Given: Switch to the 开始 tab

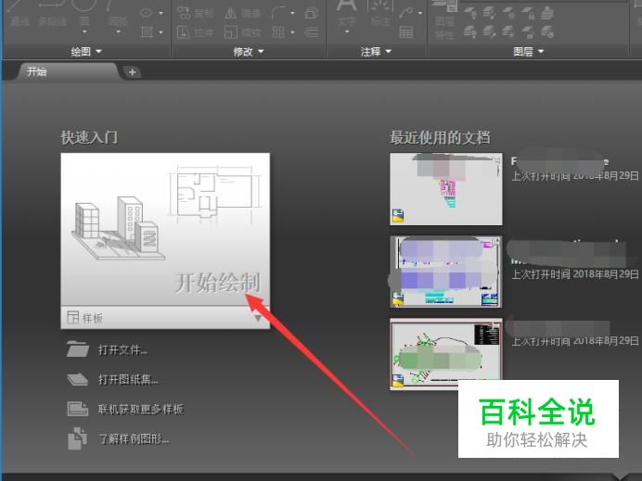Looking at the screenshot, I should coord(68,72).
